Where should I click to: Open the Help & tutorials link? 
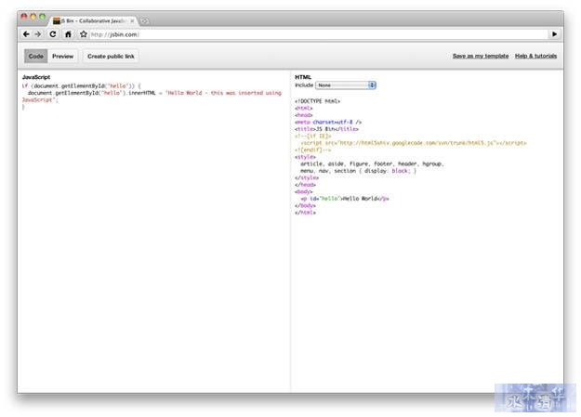click(535, 56)
